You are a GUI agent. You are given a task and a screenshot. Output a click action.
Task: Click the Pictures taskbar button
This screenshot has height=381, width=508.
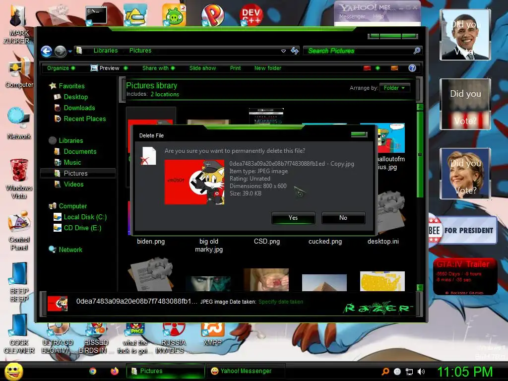pos(165,371)
